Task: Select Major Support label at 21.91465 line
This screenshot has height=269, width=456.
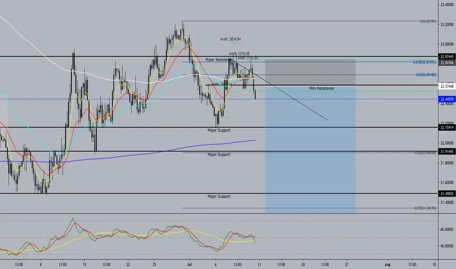Action: coord(219,155)
